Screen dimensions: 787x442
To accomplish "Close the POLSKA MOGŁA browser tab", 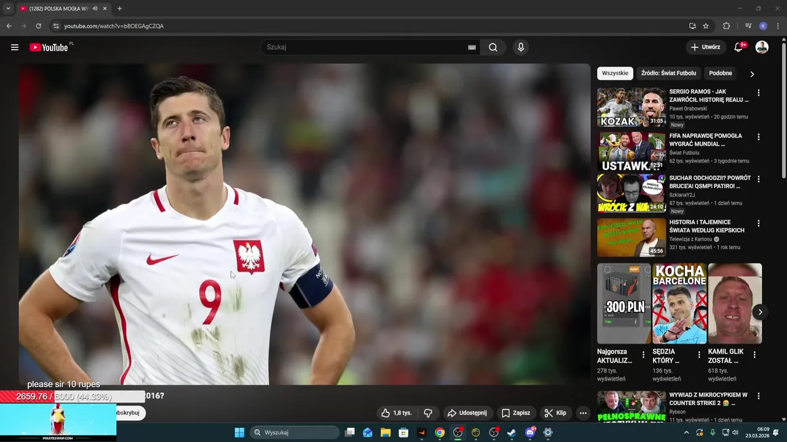I will (x=105, y=9).
